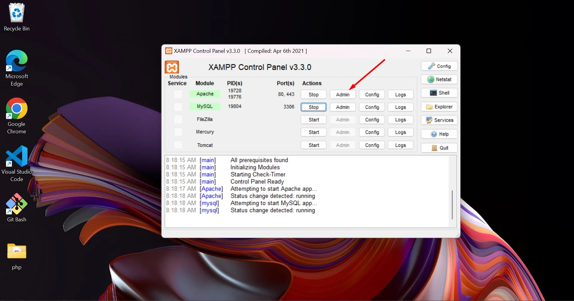The image size is (574, 301).
Task: Stop the Apache module
Action: pos(313,95)
